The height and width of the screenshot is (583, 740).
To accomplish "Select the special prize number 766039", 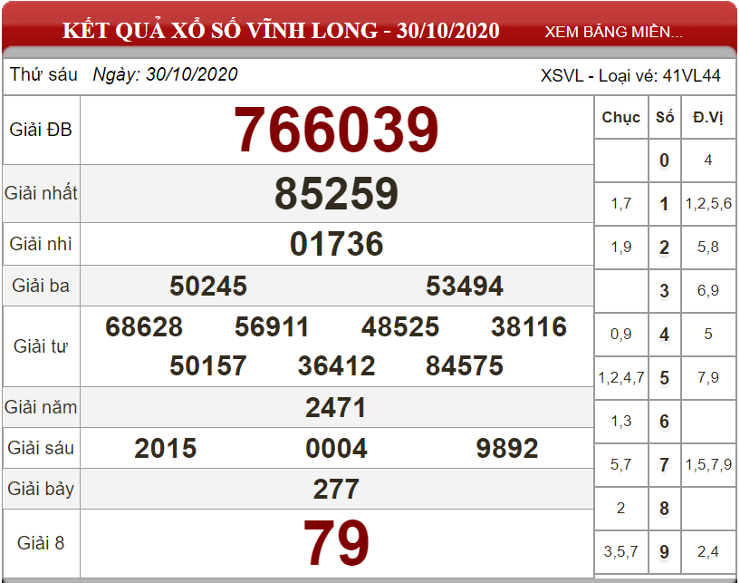I will (x=336, y=130).
